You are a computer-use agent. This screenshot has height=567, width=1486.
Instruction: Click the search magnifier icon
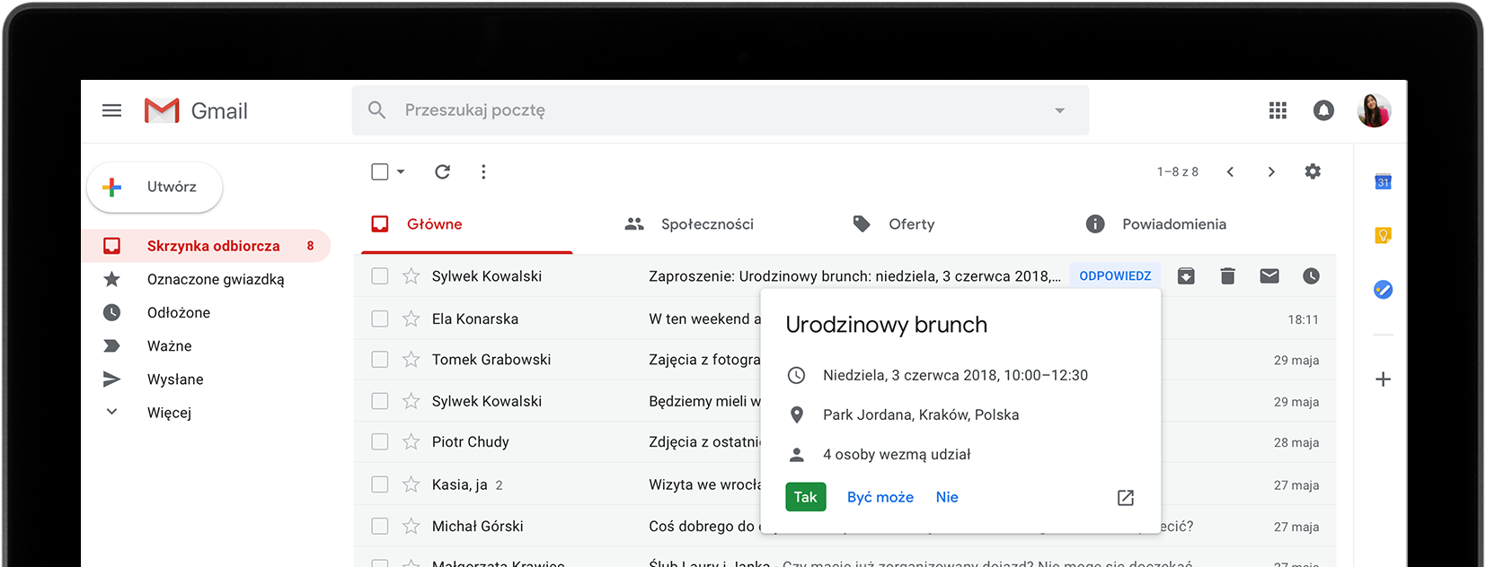pos(377,110)
